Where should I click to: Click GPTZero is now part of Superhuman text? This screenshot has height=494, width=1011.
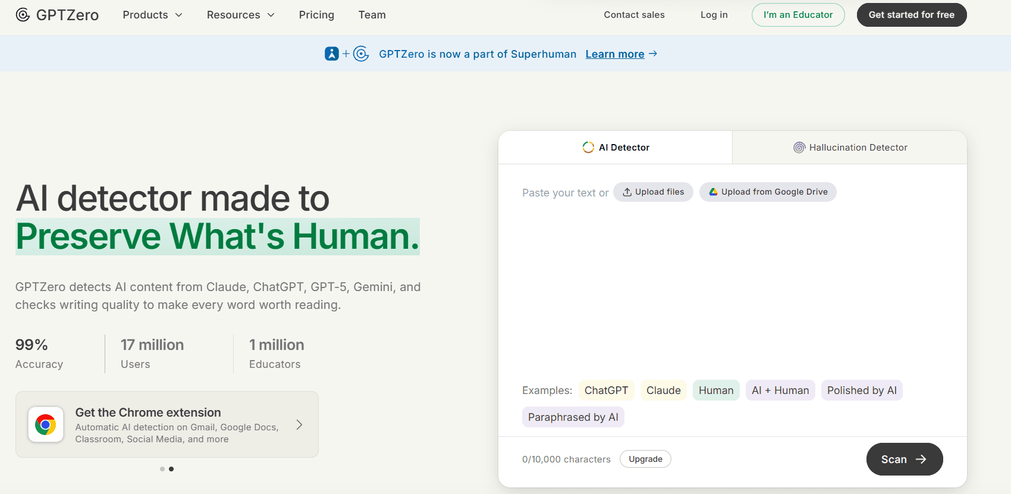click(478, 54)
